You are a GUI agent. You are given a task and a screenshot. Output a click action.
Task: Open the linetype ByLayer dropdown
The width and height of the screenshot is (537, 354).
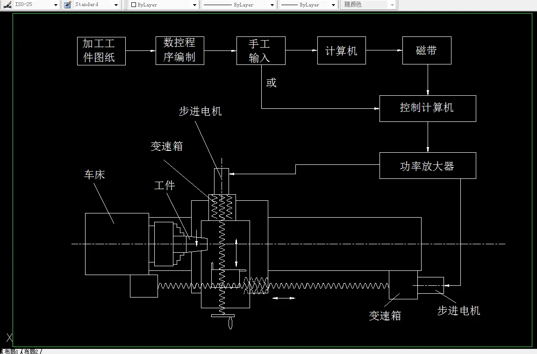pyautogui.click(x=272, y=5)
